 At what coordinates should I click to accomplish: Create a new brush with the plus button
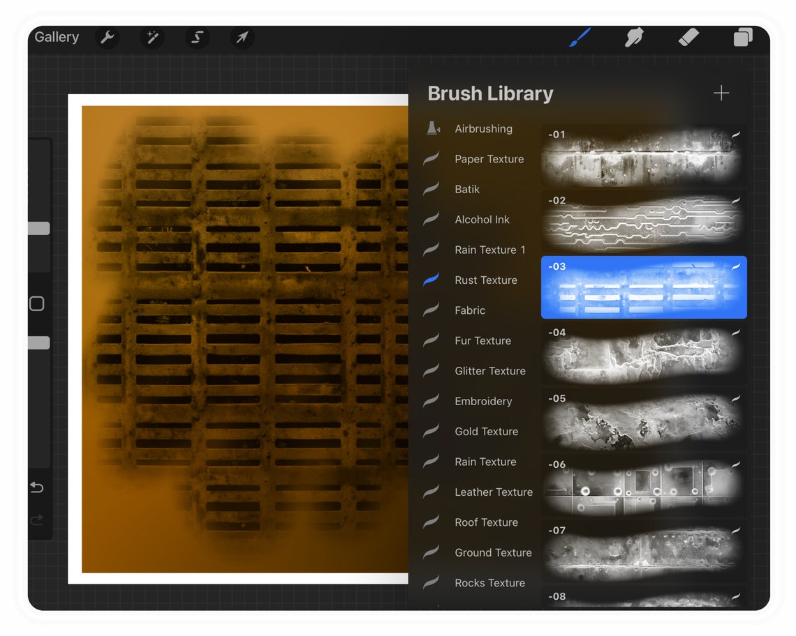tap(721, 93)
